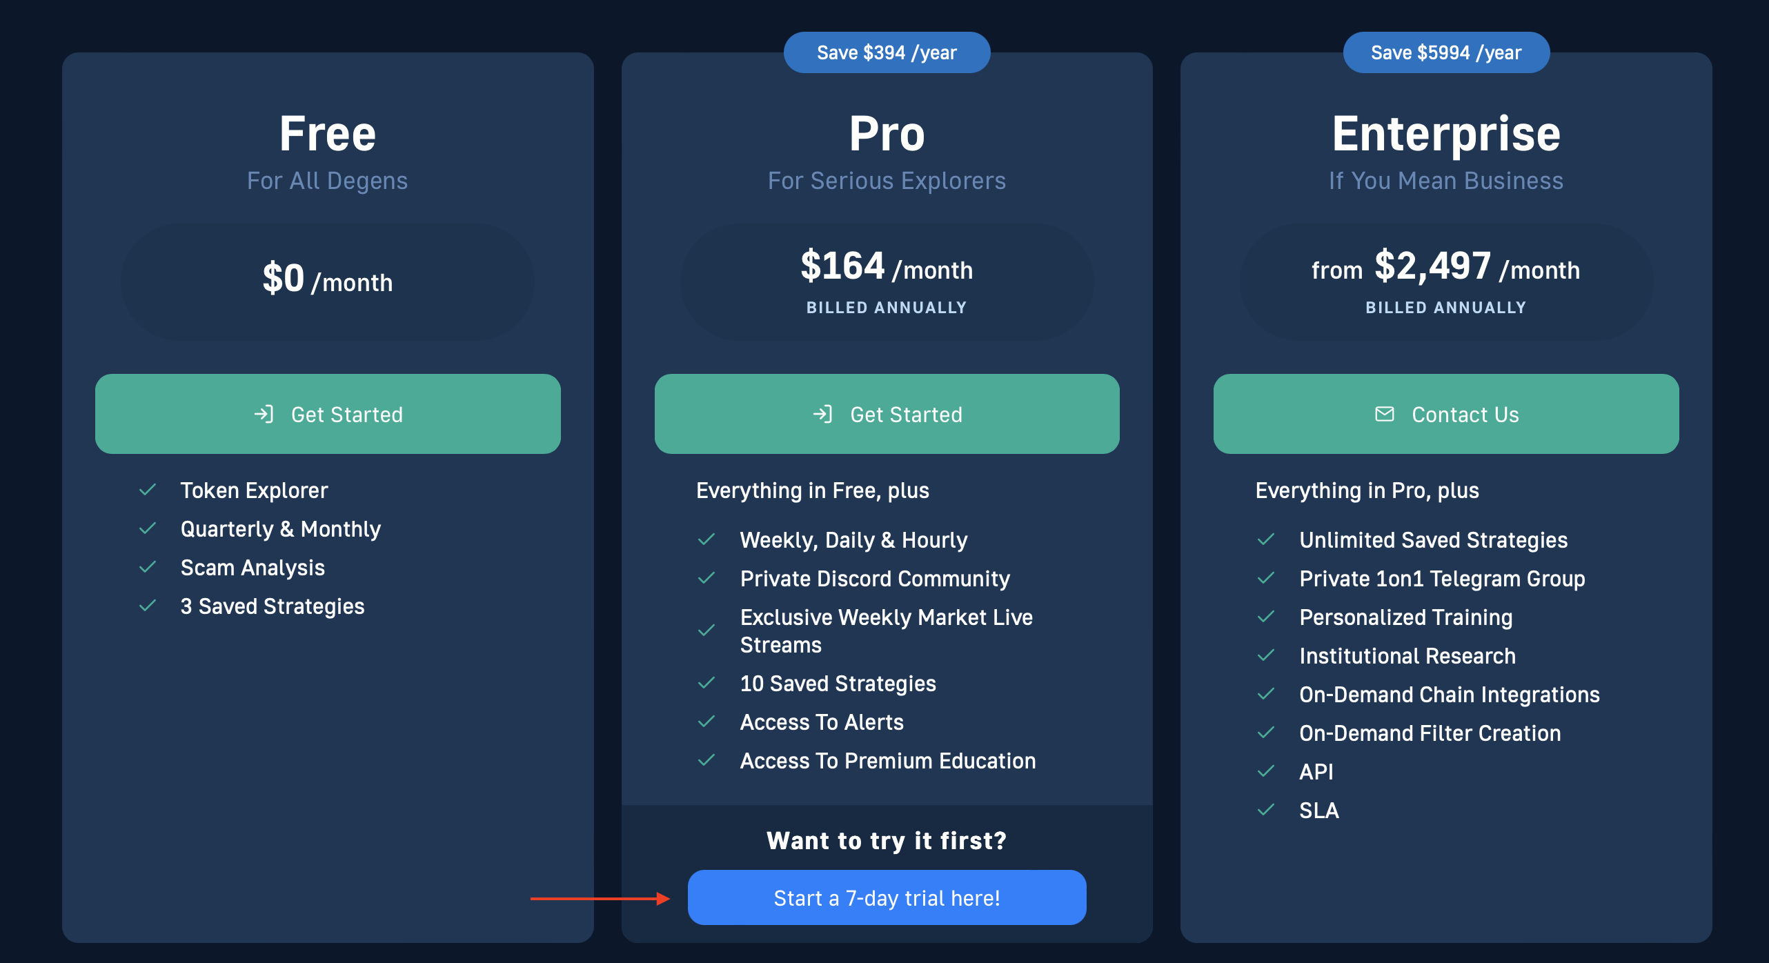Get started with the Pro plan
1769x963 pixels.
click(x=887, y=414)
